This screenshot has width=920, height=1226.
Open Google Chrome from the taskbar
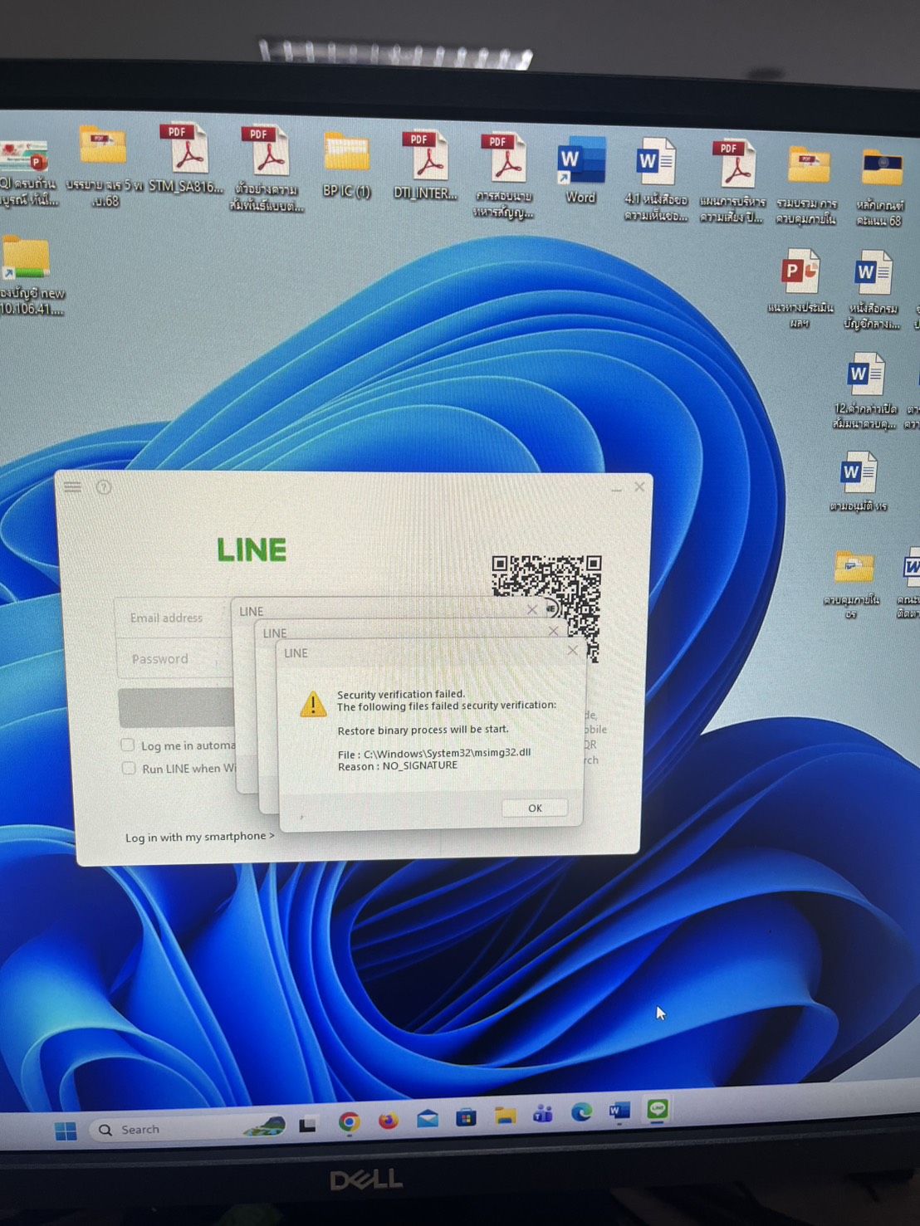click(x=350, y=1122)
